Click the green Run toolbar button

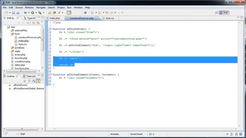tap(33, 13)
